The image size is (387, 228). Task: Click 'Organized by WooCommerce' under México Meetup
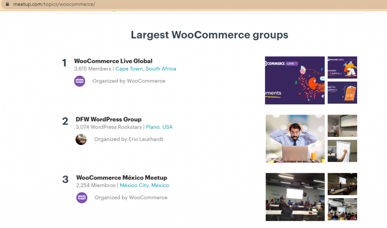point(131,198)
